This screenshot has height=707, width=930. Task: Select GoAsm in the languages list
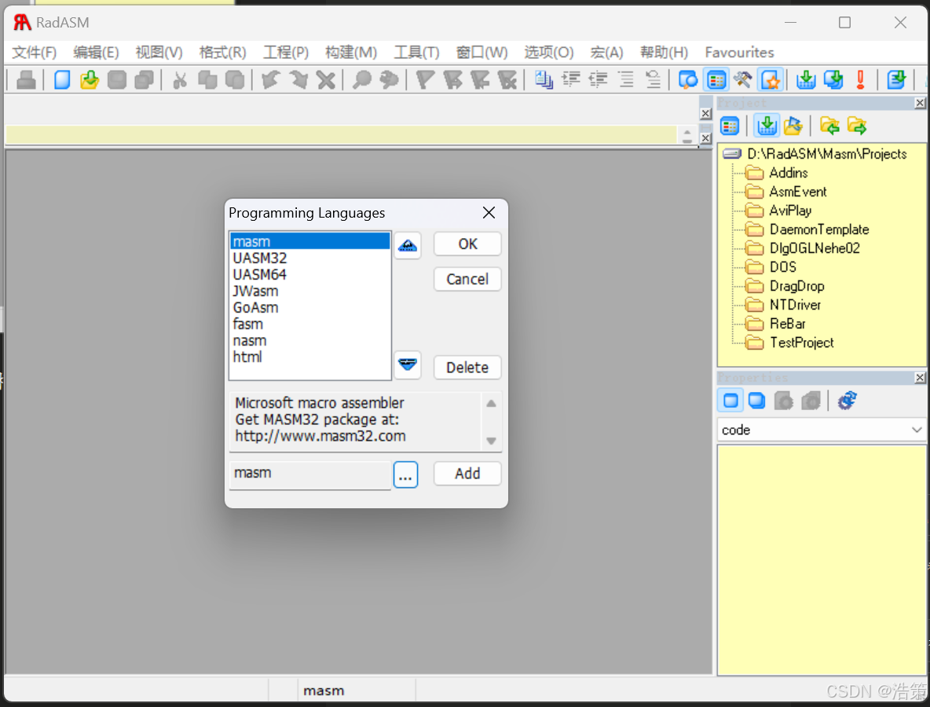(309, 307)
